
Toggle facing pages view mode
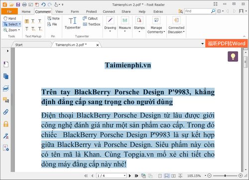[x=173, y=176]
